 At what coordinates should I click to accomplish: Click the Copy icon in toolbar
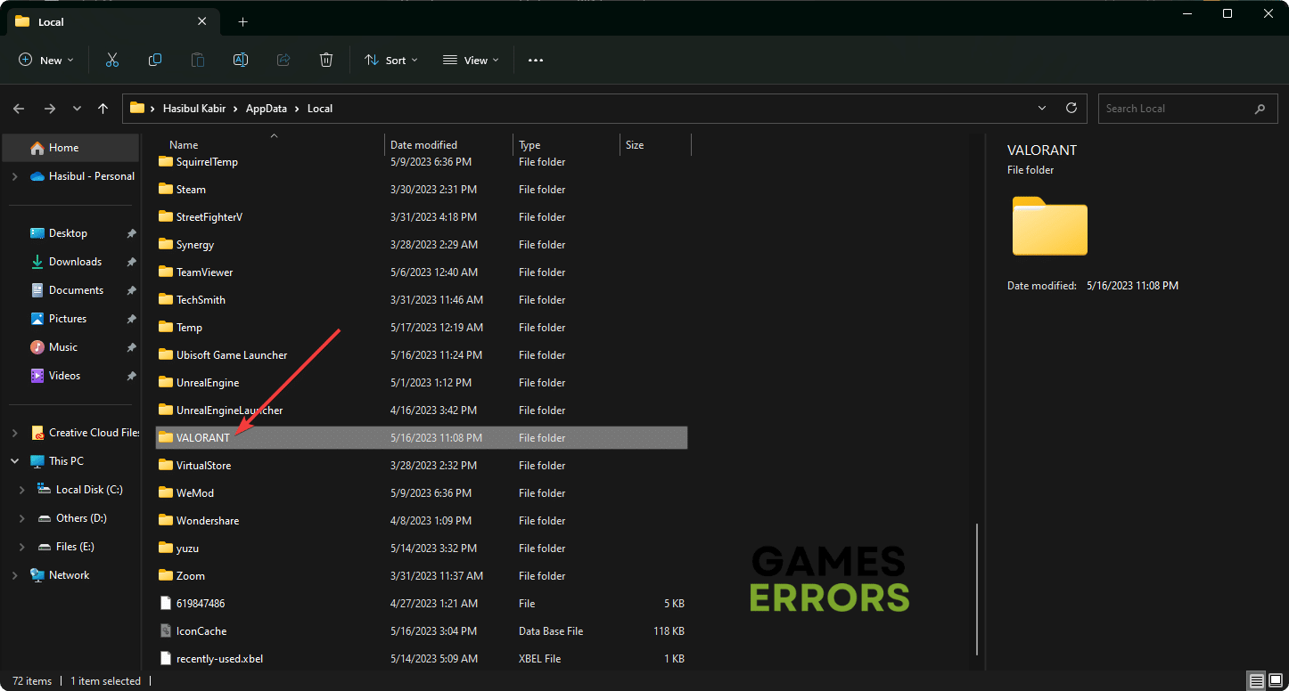[x=155, y=61]
